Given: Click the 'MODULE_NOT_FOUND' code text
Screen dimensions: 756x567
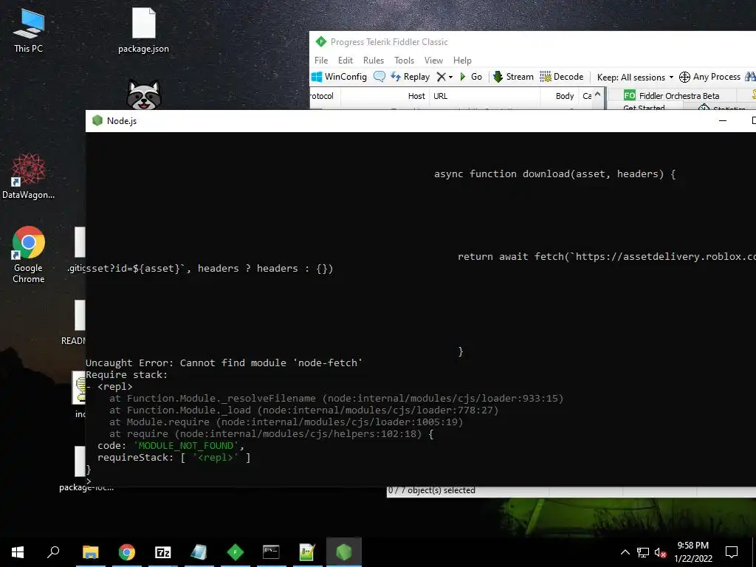Looking at the screenshot, I should tap(186, 445).
